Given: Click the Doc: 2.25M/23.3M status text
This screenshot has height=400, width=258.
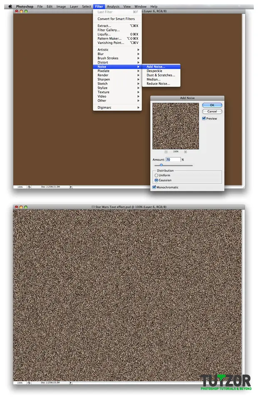Looking at the screenshot, I should [x=50, y=382].
